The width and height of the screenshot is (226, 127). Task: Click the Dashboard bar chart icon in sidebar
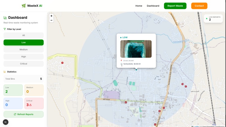tap(5, 18)
